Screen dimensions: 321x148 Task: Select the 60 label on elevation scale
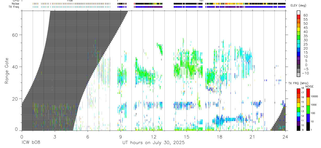[x=305, y=15]
